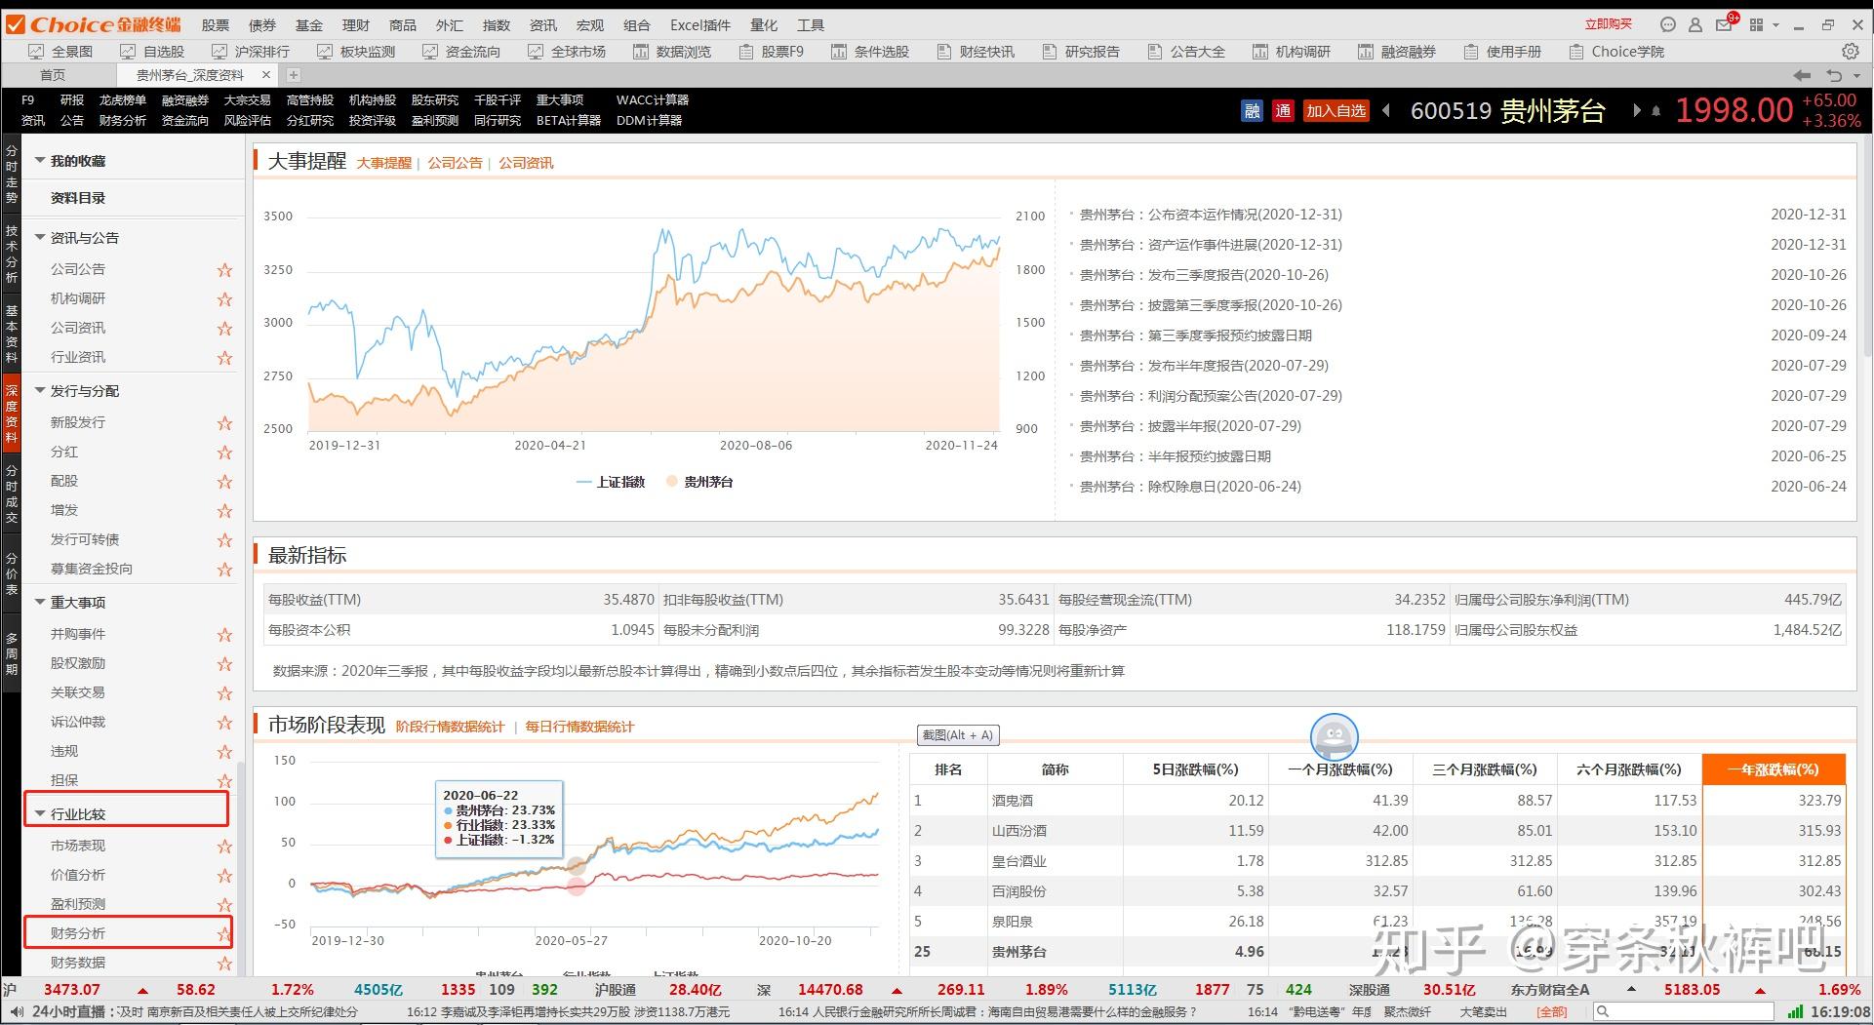1874x1025 pixels.
Task: Toggle 上证指数 legend series in chart
Action: [611, 482]
